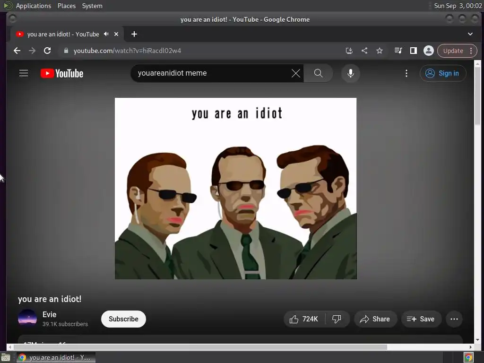
Task: Click the install app icon in address bar
Action: (349, 51)
